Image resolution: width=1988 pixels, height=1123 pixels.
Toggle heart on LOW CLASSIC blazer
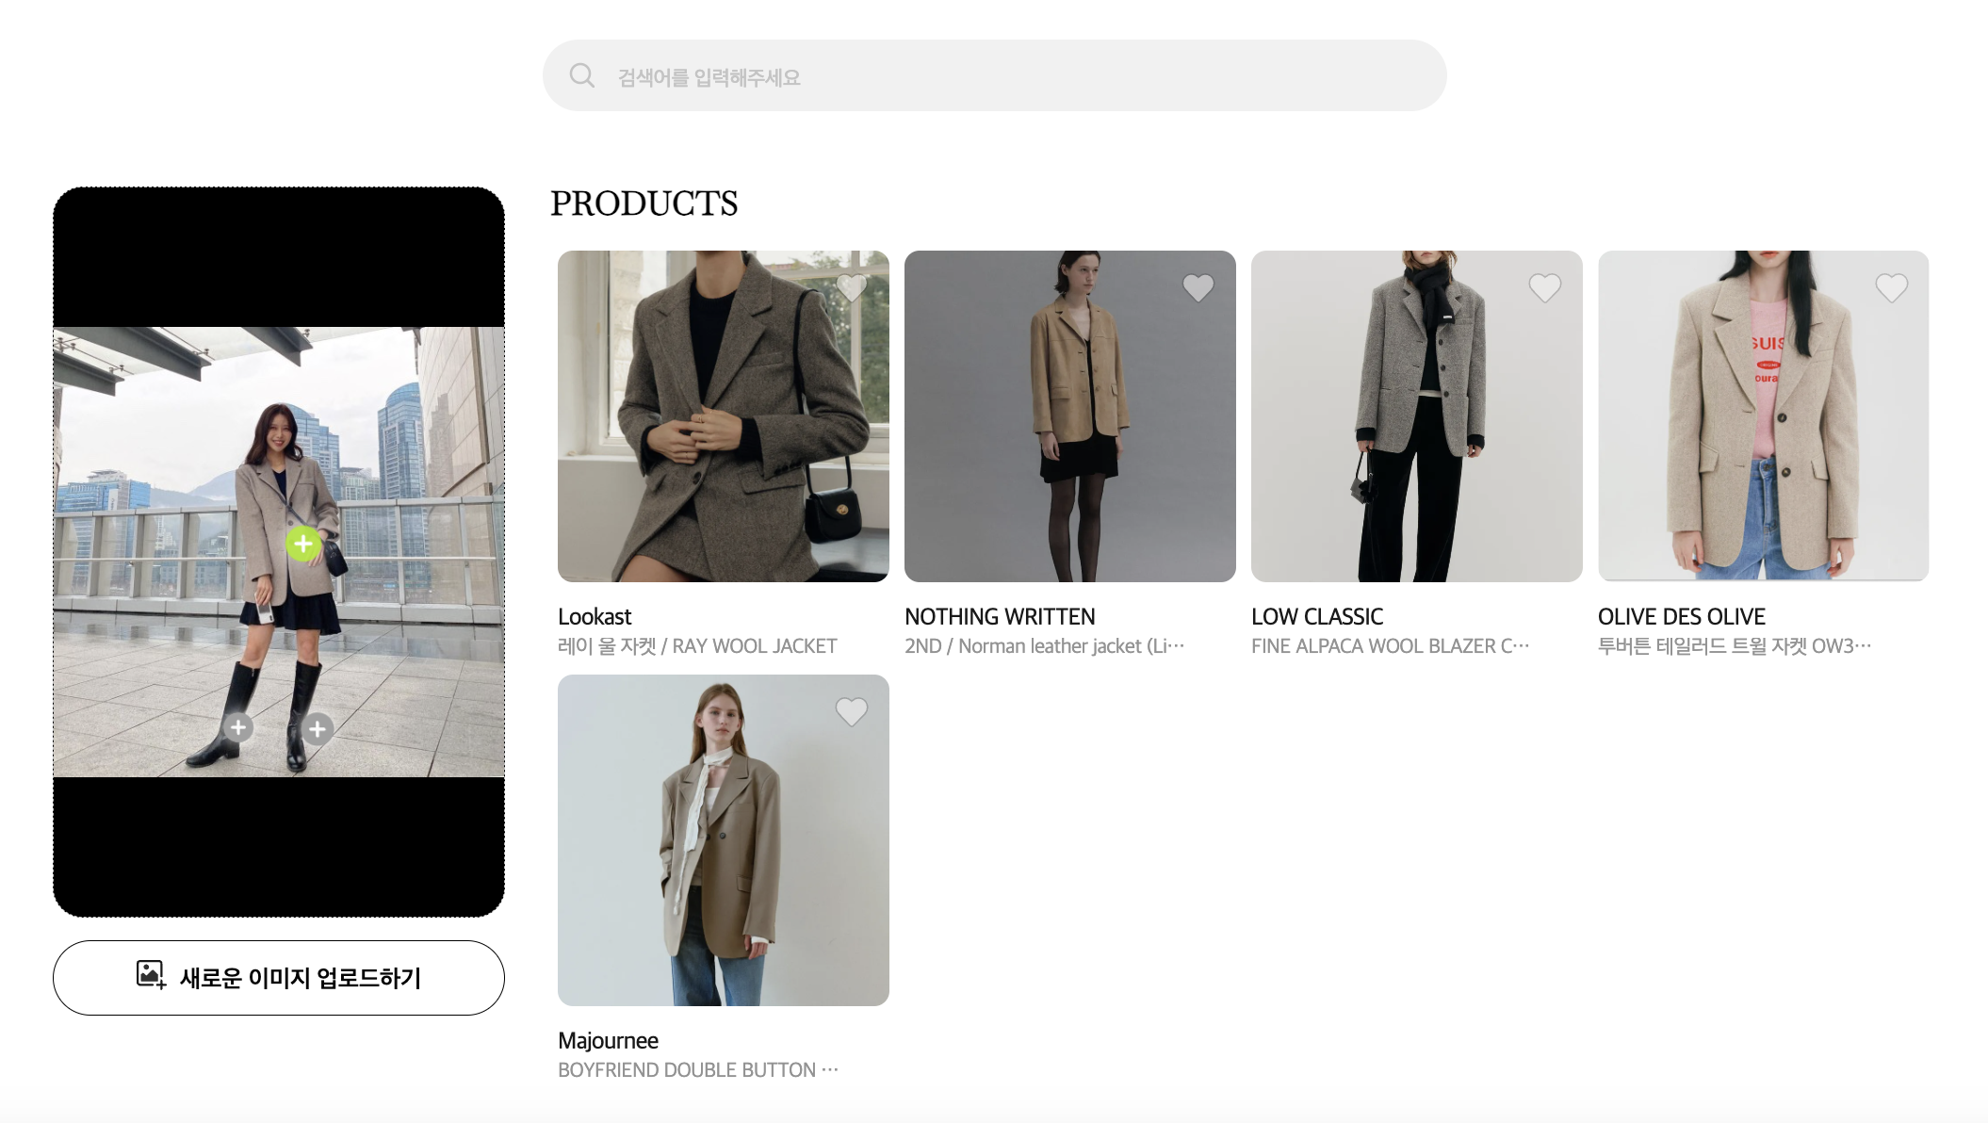(x=1544, y=287)
